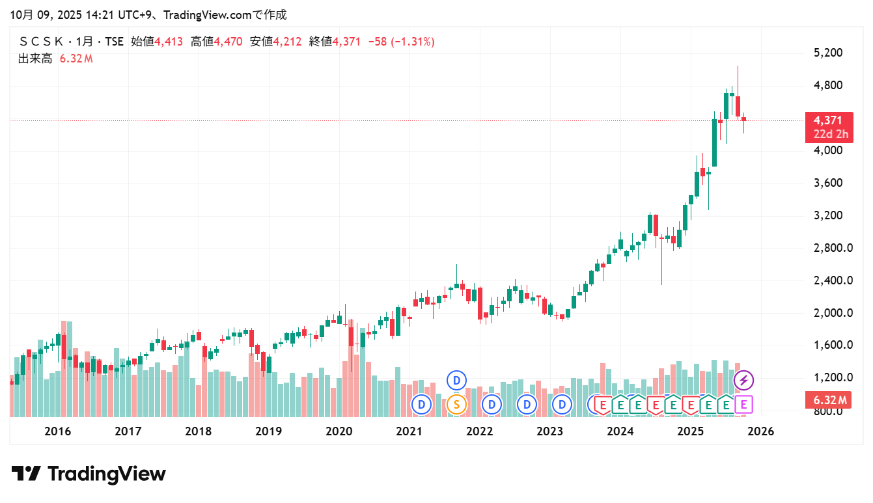Click the leftmost red E earnings marker
The height and width of the screenshot is (503, 873).
point(603,405)
